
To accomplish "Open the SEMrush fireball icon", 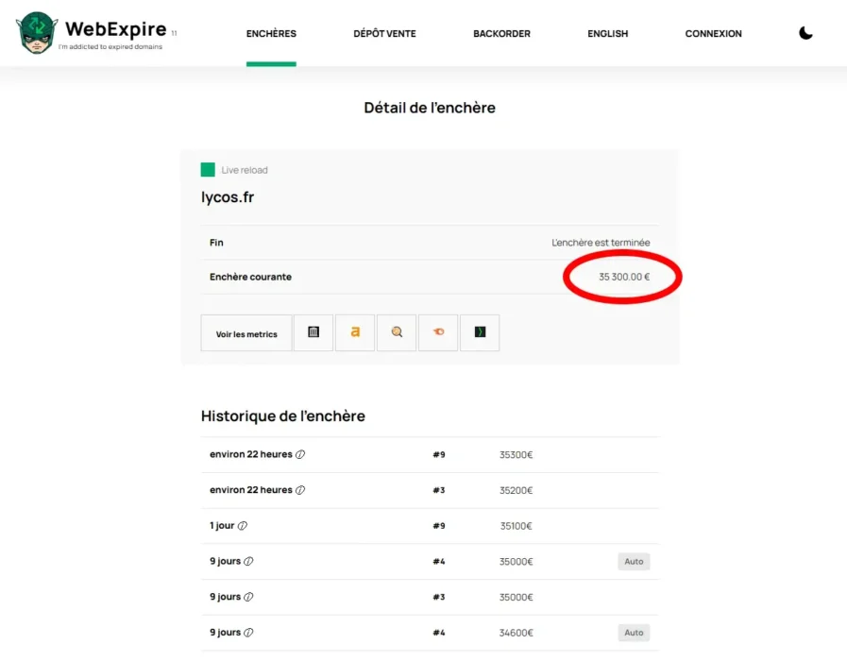I will (x=438, y=332).
